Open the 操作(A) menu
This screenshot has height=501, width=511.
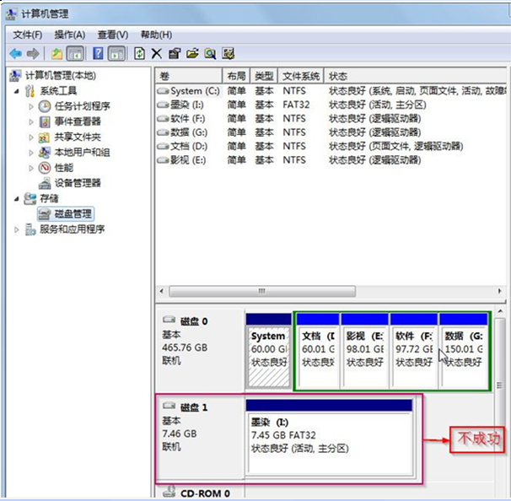click(69, 35)
